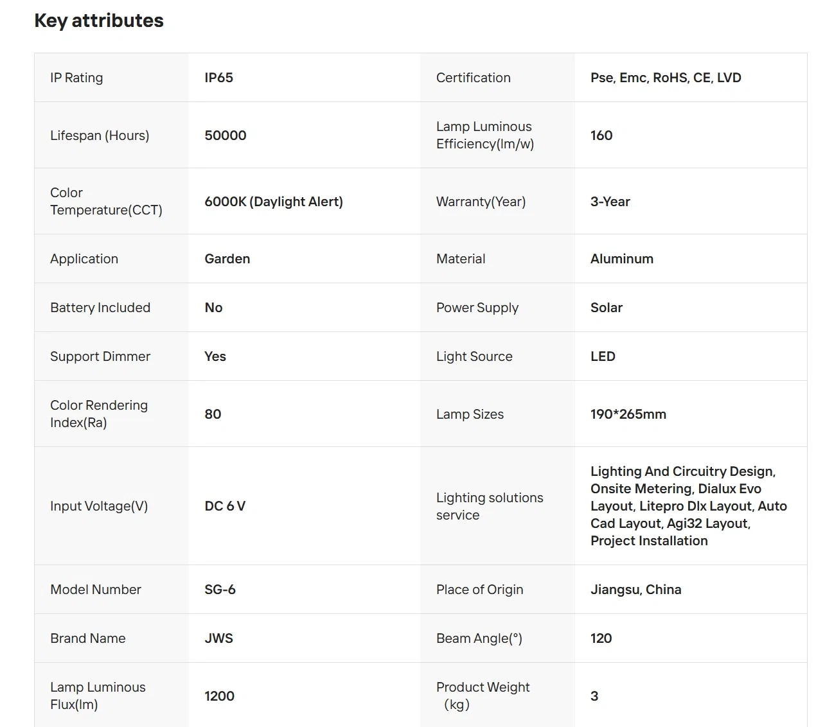Select the Lifespan value 50000

(225, 136)
